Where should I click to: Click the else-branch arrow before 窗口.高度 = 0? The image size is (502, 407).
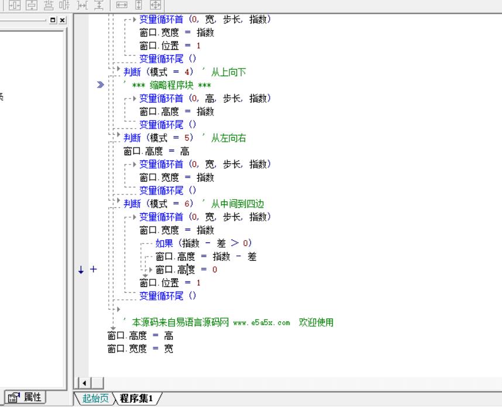click(x=150, y=269)
